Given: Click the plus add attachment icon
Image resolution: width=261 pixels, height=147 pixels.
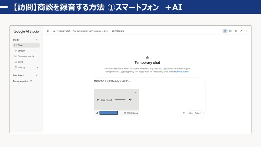Looking at the screenshot, I should pos(184,113).
